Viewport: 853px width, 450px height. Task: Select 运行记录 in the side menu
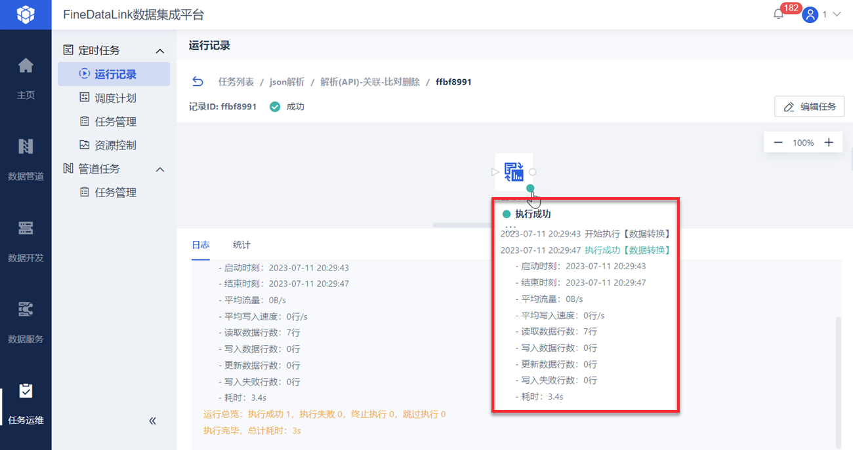[114, 74]
